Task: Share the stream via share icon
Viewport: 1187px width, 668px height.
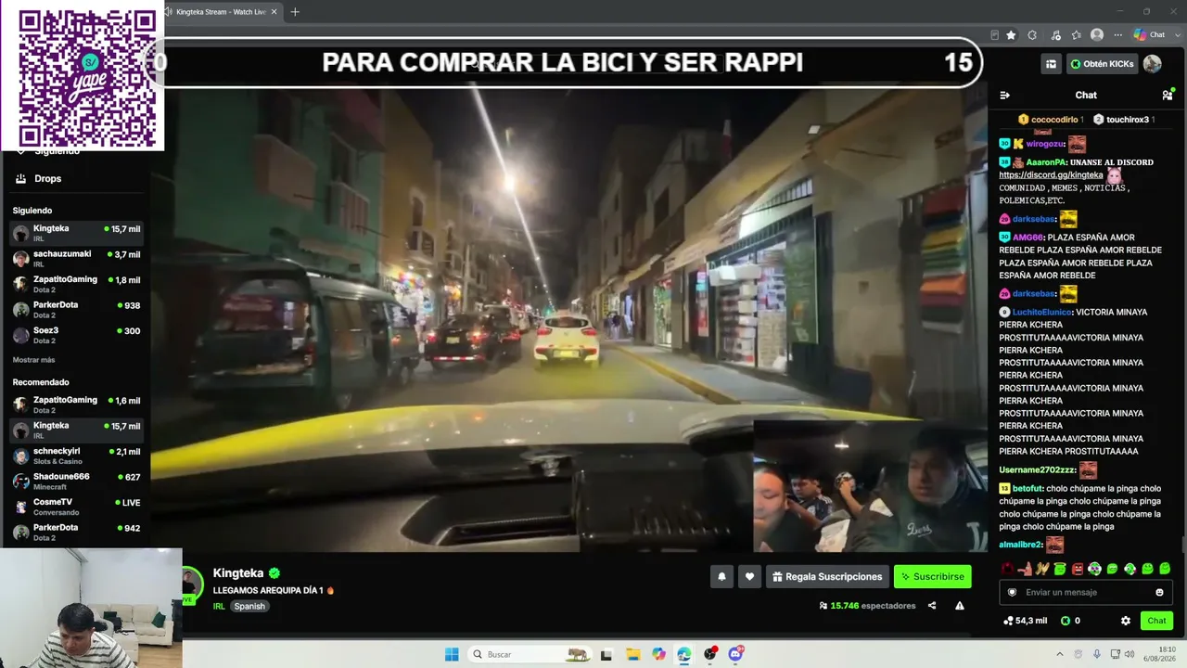Action: pyautogui.click(x=932, y=606)
